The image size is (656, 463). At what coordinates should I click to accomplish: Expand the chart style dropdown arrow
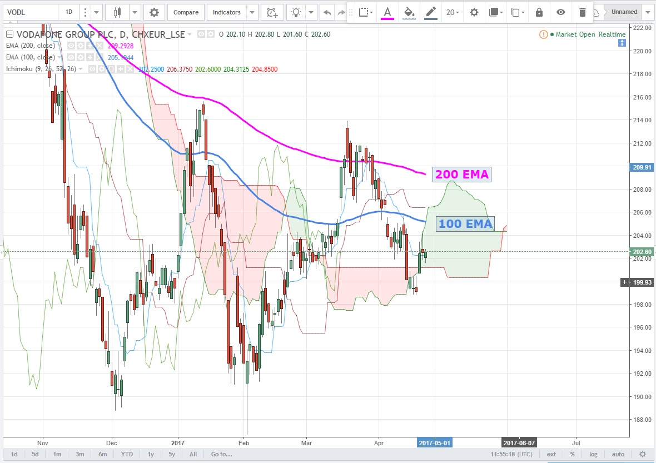[x=135, y=13]
